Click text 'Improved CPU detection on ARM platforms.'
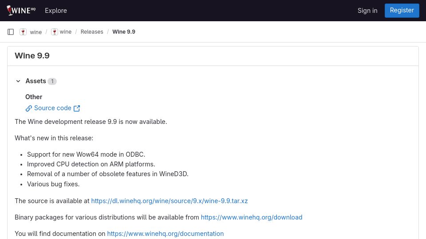 (x=91, y=164)
